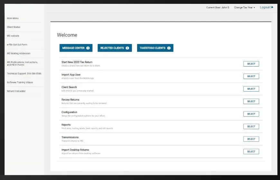Viewport: 280px width, 180px height.
Task: Click 'Current User: John S' text
Action: click(218, 7)
